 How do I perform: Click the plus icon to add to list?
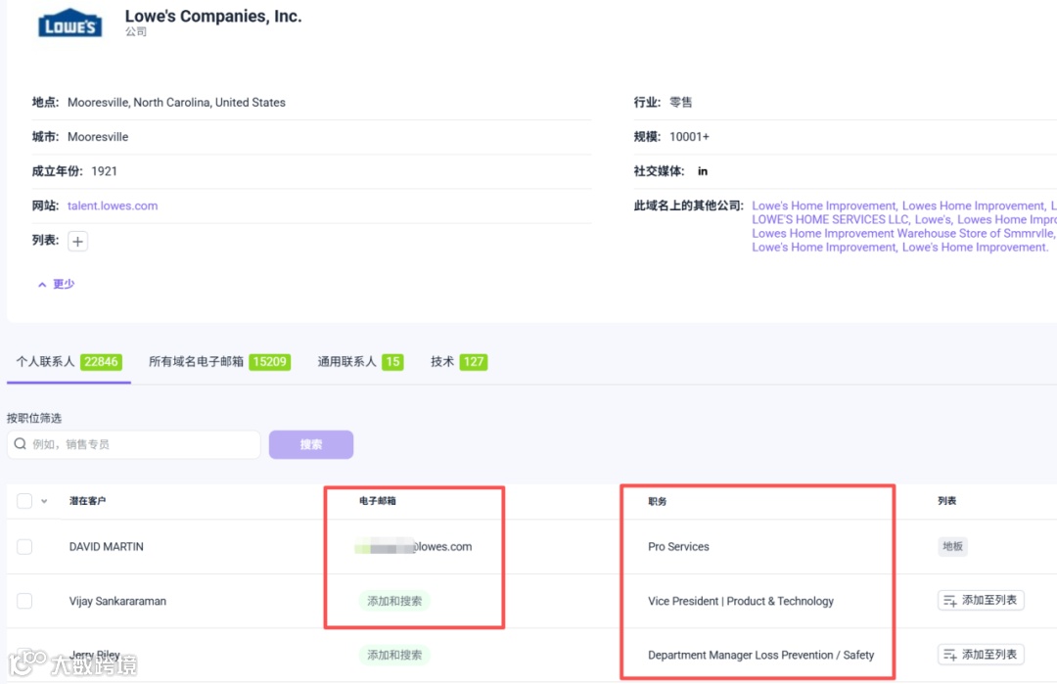(77, 242)
